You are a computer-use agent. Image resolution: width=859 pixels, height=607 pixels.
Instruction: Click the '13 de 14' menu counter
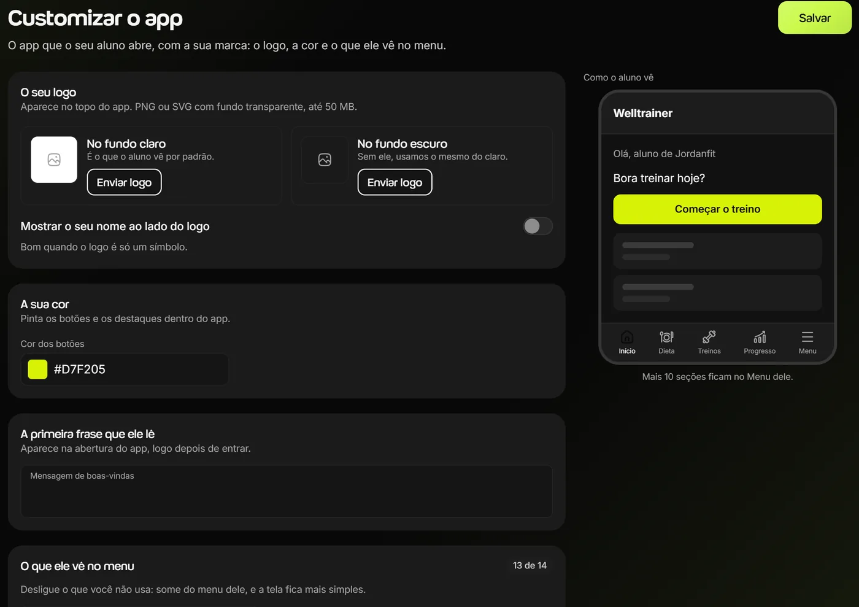point(530,565)
